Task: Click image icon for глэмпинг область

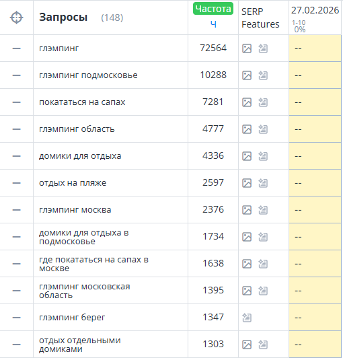Action: click(x=247, y=129)
